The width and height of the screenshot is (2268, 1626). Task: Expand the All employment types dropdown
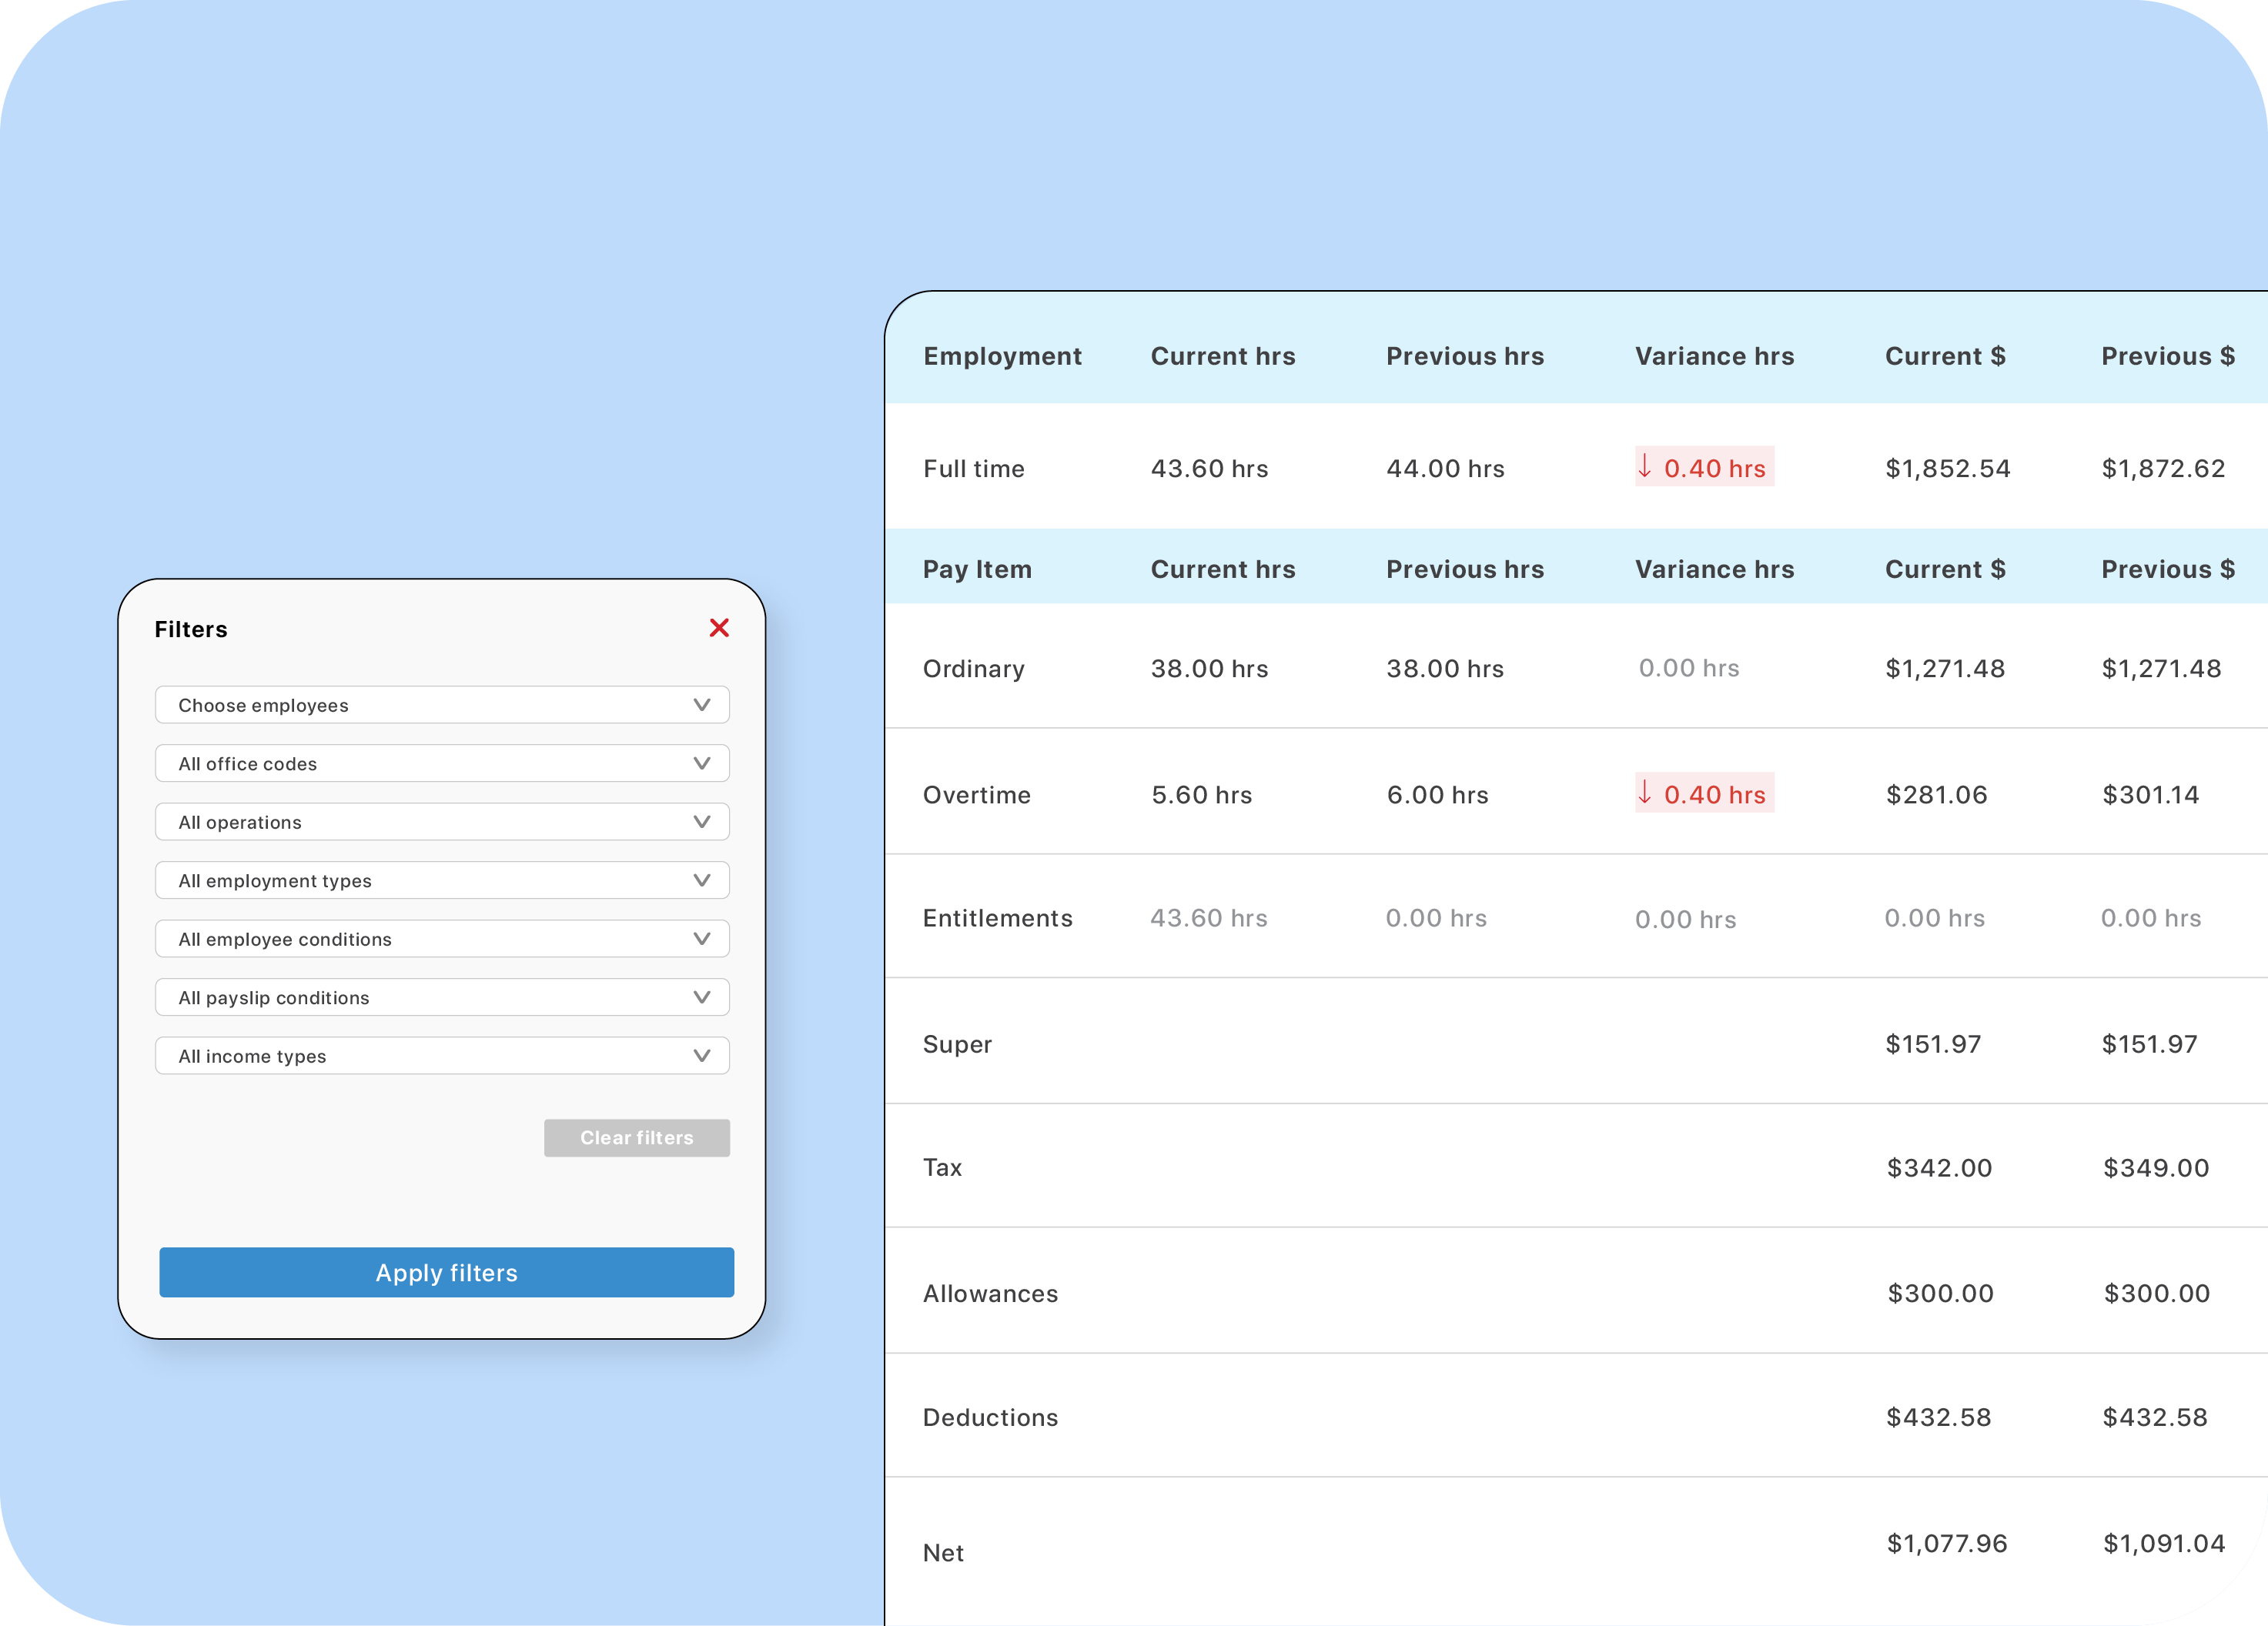pyautogui.click(x=442, y=880)
